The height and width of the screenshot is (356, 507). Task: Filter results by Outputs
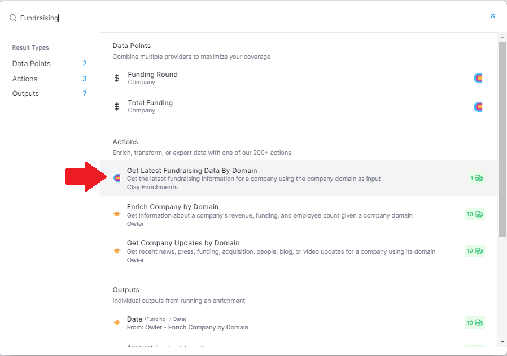click(26, 94)
